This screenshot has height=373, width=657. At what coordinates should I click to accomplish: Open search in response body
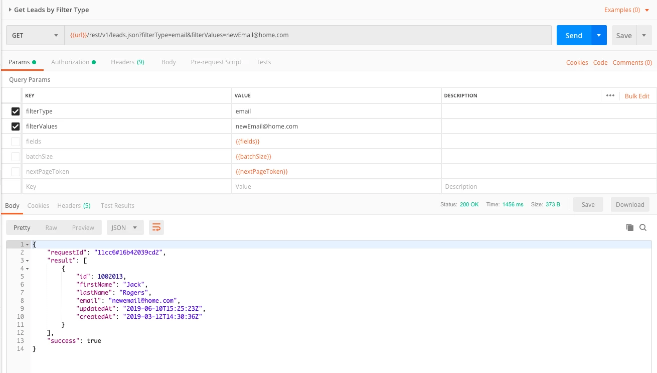(643, 227)
